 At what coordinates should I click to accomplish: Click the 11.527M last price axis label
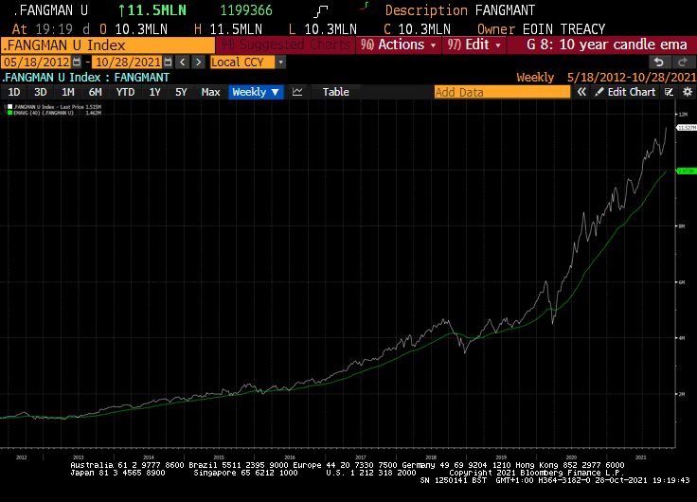pos(687,128)
